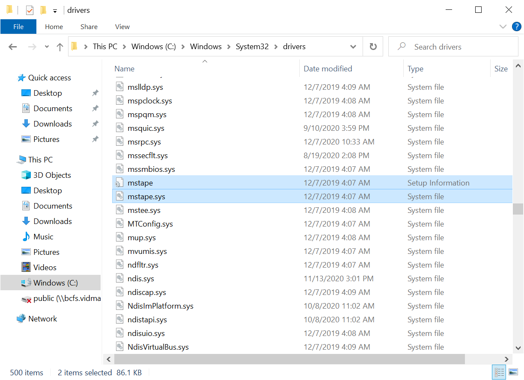Open the Recent locations dropdown arrow
Image resolution: width=524 pixels, height=380 pixels.
[x=47, y=47]
